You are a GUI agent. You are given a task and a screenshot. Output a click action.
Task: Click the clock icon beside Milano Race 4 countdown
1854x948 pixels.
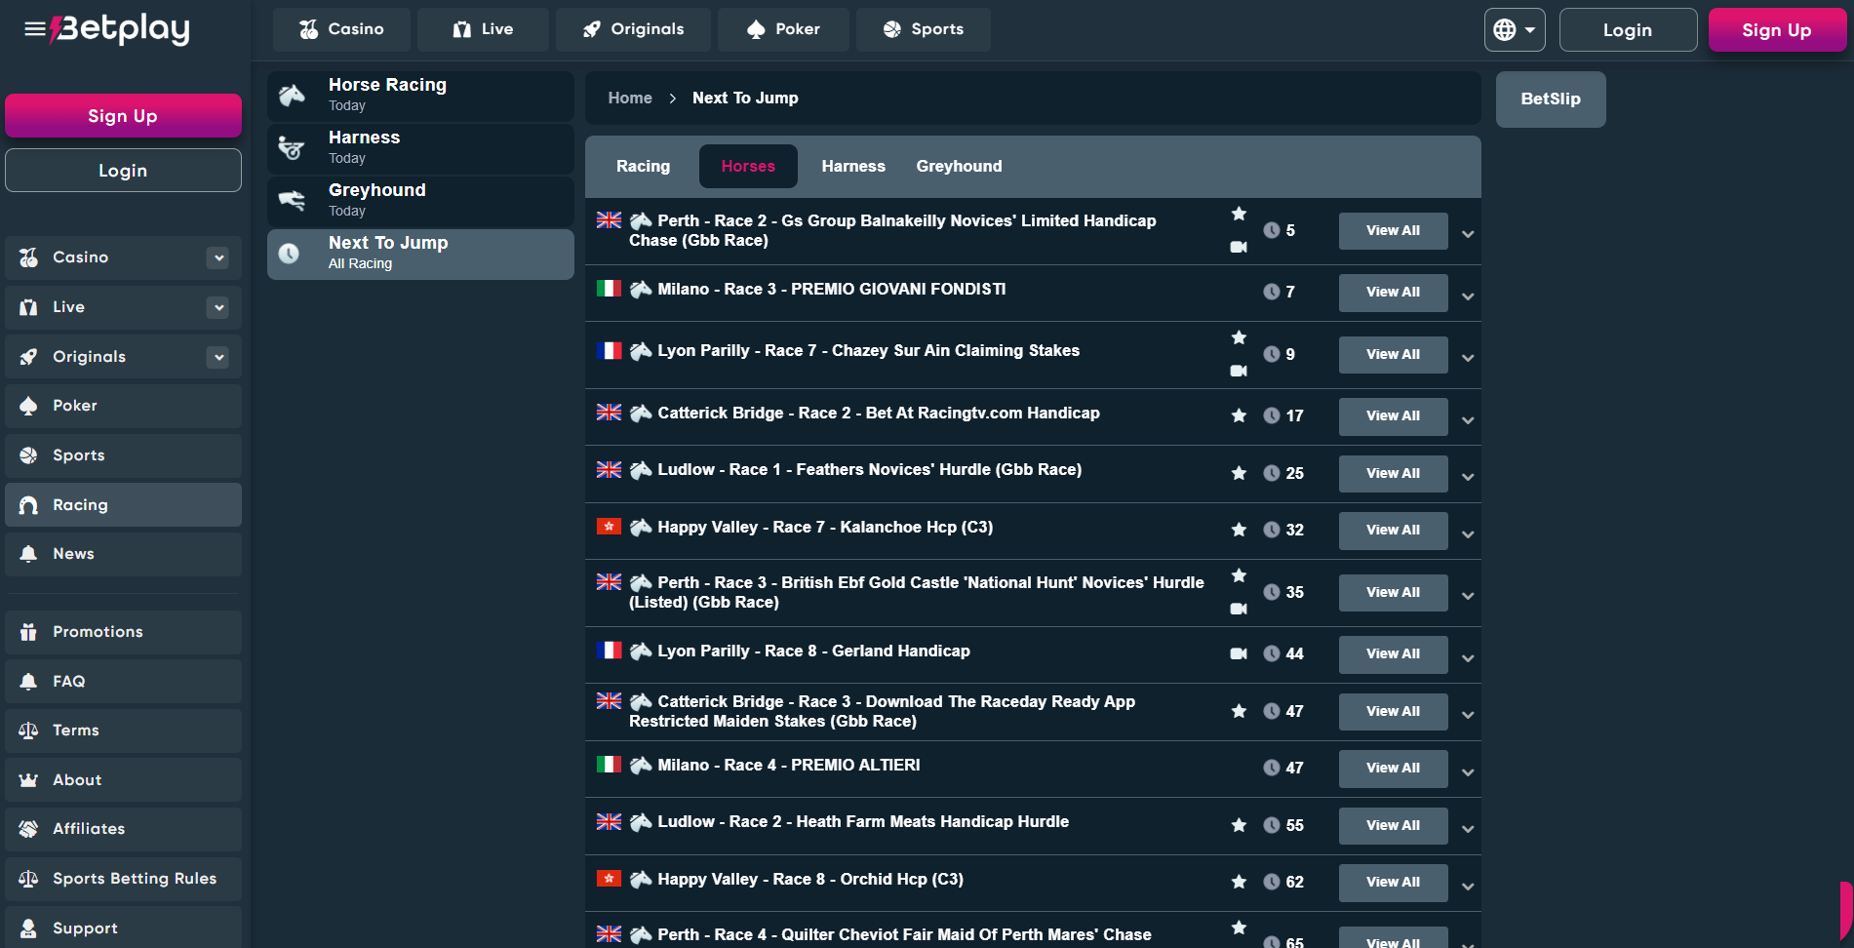tap(1272, 768)
